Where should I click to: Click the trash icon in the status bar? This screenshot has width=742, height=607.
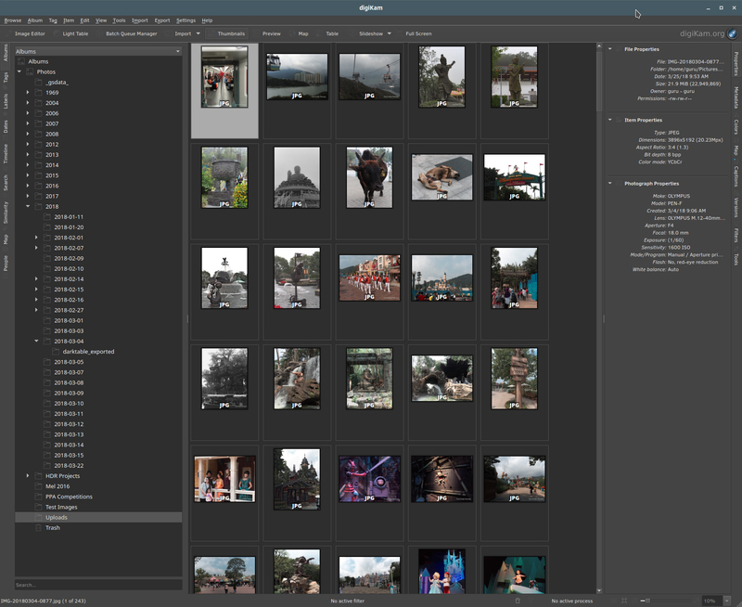(518, 601)
